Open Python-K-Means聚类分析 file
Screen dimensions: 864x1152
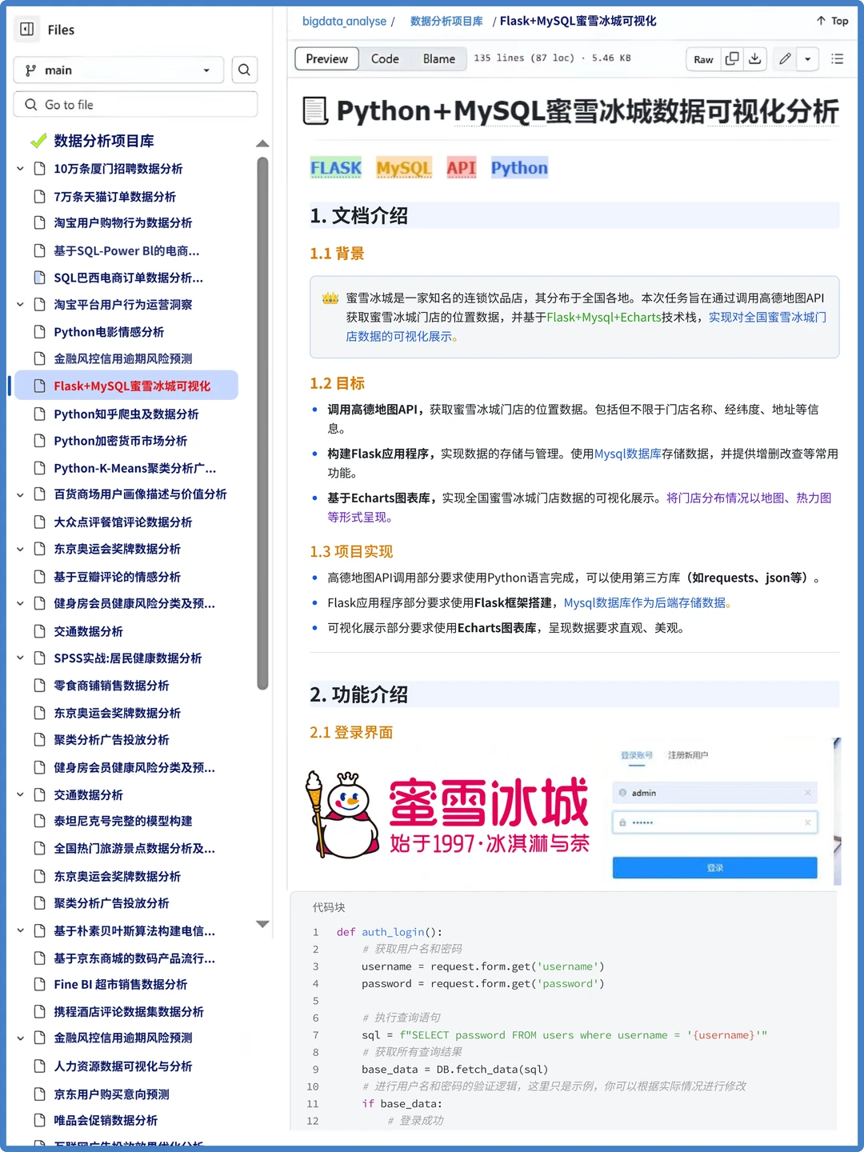pyautogui.click(x=134, y=469)
